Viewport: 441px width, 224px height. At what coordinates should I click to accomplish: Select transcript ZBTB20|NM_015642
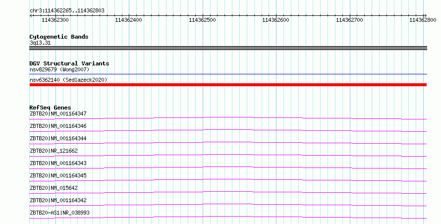(x=54, y=188)
